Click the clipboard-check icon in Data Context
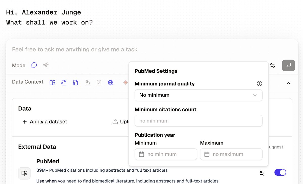303x184 pixels. tap(99, 82)
